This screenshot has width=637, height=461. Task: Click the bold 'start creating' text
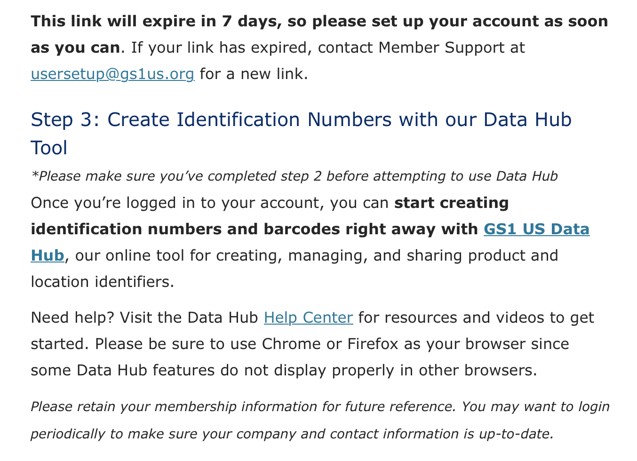coord(451,203)
